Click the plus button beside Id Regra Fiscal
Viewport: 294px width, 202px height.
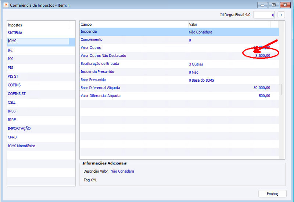(x=281, y=15)
